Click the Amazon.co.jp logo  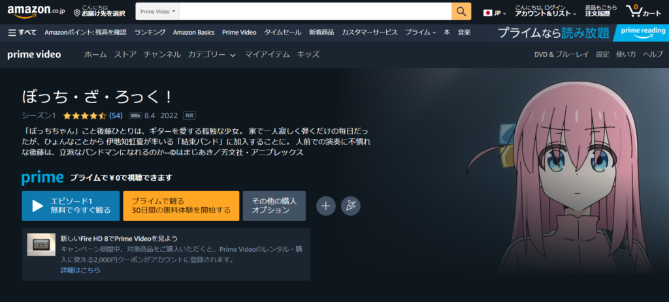[x=33, y=12]
